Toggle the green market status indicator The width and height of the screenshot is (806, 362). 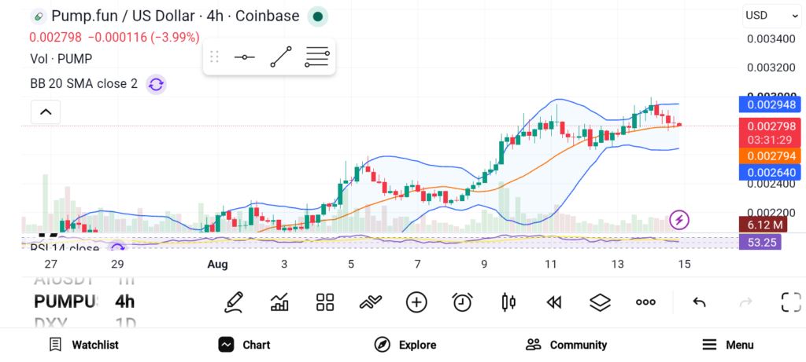[318, 16]
